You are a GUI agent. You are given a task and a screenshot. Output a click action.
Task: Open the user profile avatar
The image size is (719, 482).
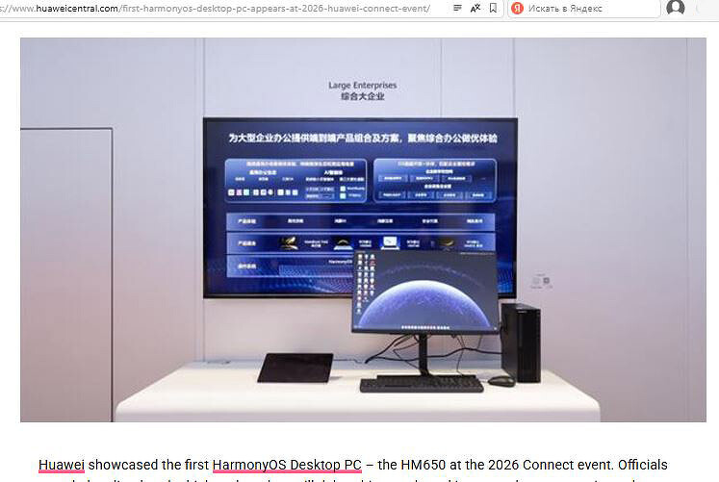click(676, 7)
